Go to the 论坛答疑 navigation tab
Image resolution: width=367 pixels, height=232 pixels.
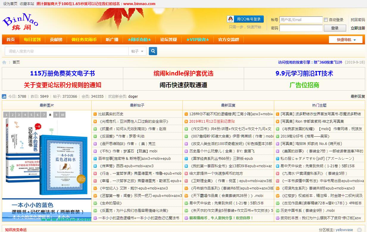pyautogui.click(x=168, y=40)
